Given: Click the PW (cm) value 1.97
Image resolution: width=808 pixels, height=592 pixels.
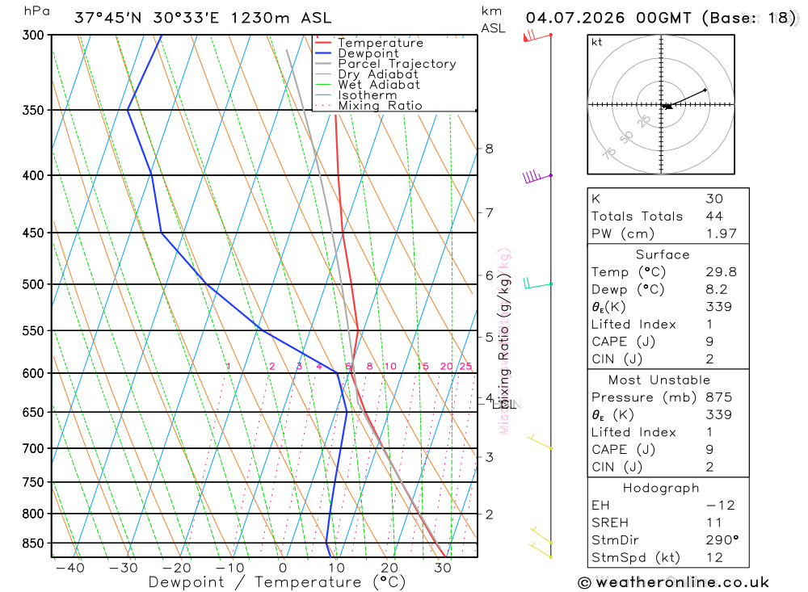Looking at the screenshot, I should tap(721, 234).
